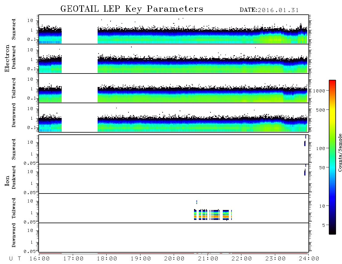Click the 500 tick on colorbar
342x264 pixels.
pos(320,110)
